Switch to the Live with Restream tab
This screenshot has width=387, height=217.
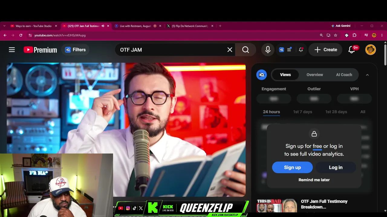pos(135,26)
